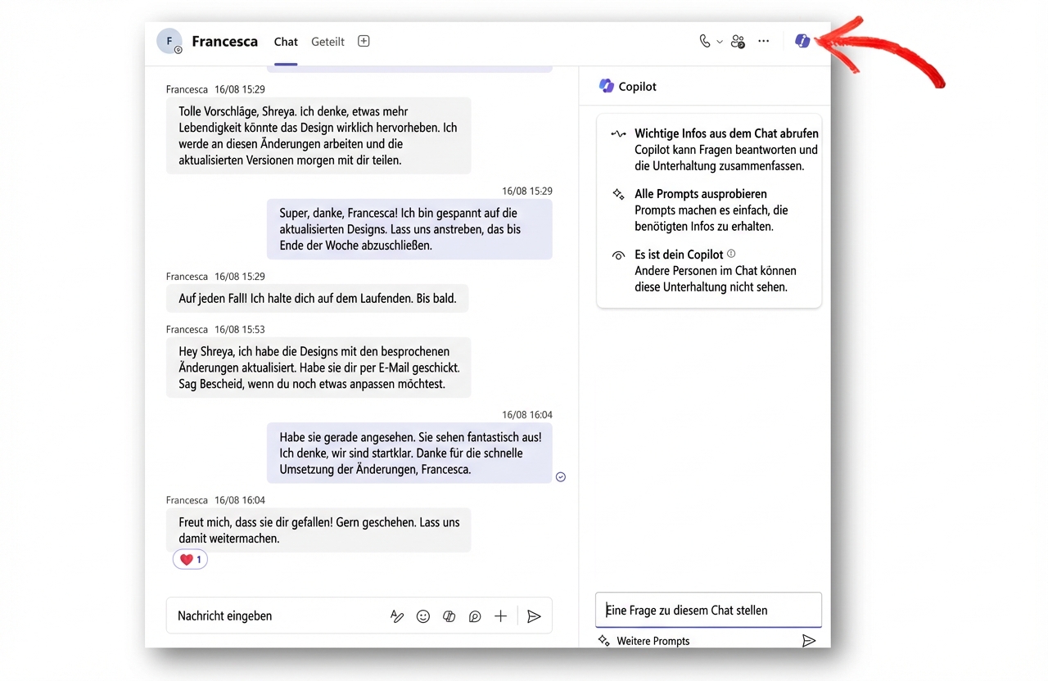Viewport: 1048px width, 681px height.
Task: Toggle the Copilot send arrow in the panel
Action: tap(809, 640)
